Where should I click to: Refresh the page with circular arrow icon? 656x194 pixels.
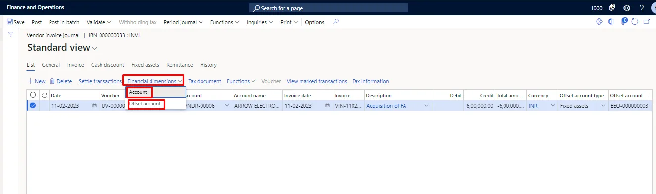(634, 22)
